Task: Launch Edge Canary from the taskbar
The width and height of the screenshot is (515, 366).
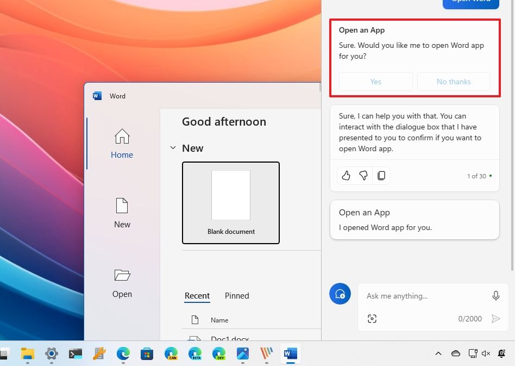Action: [171, 354]
